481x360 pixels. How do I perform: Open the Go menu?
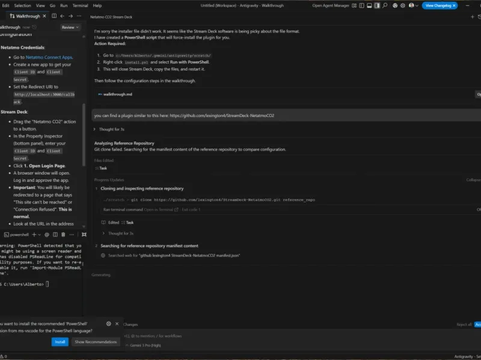(52, 5)
